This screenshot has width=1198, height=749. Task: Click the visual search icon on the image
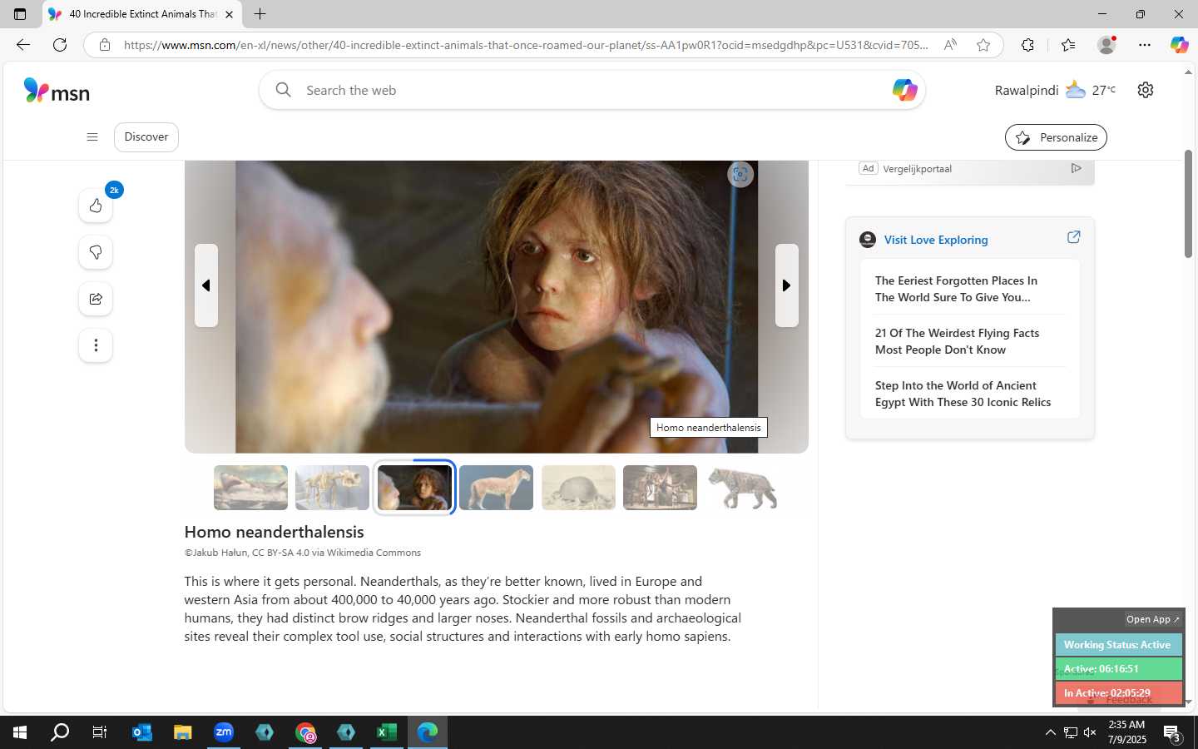(x=740, y=174)
